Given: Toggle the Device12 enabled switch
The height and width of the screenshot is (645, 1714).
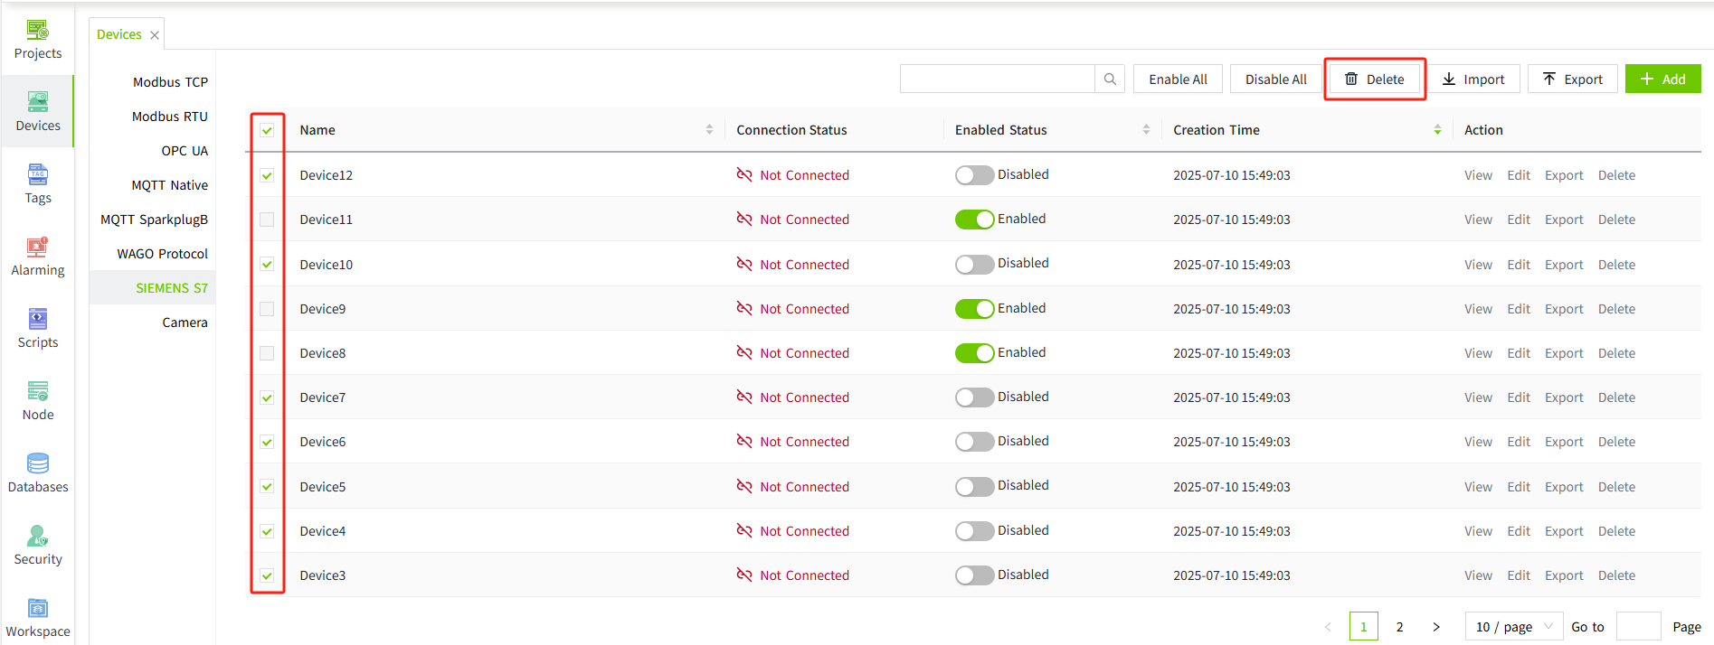Looking at the screenshot, I should coord(974,175).
